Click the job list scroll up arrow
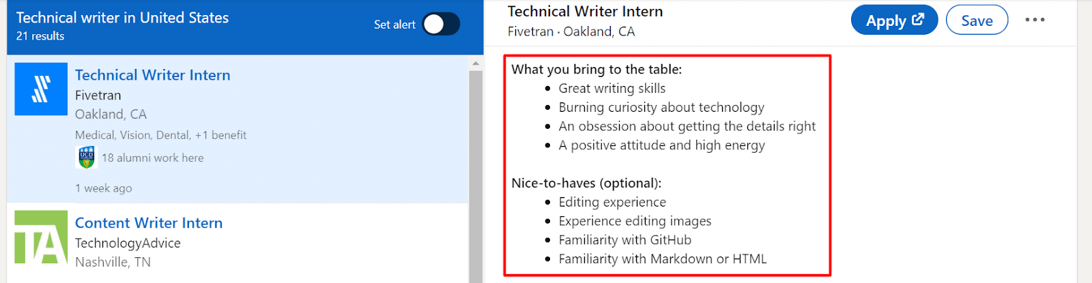Screen dimensions: 1092x283 pyautogui.click(x=476, y=63)
